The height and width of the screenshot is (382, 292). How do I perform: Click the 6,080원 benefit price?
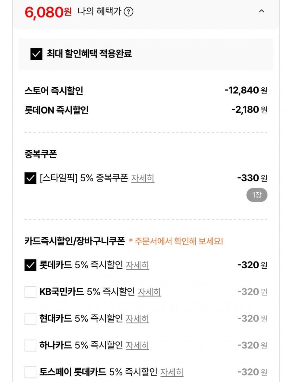pyautogui.click(x=48, y=12)
